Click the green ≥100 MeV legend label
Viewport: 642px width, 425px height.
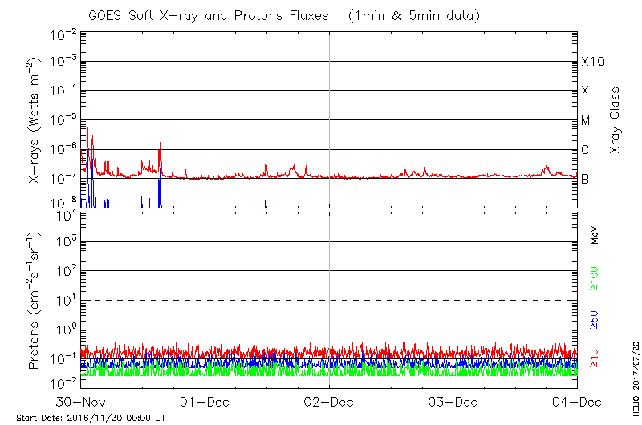pyautogui.click(x=595, y=278)
